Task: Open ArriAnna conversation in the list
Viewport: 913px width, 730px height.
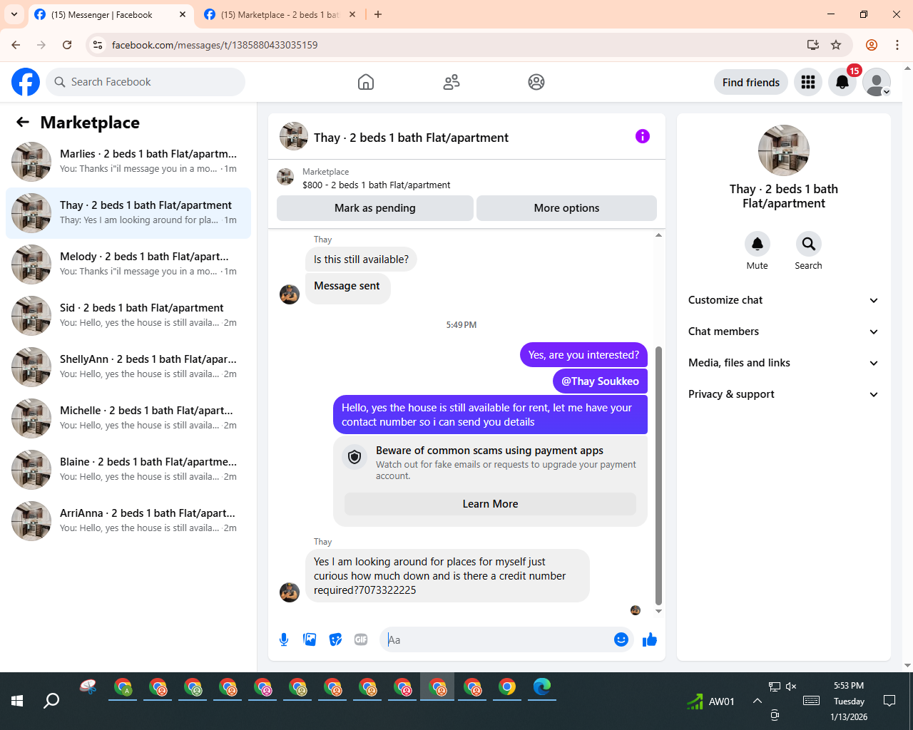Action: pos(128,521)
